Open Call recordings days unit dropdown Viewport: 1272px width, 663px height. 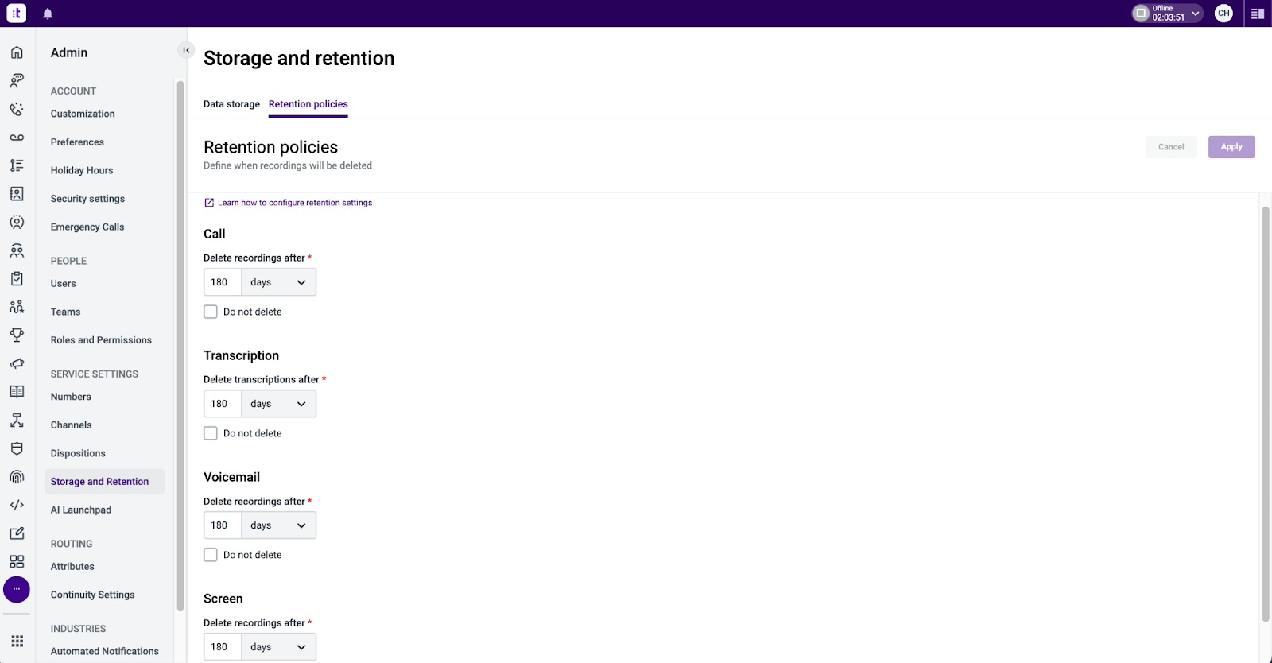tap(278, 282)
